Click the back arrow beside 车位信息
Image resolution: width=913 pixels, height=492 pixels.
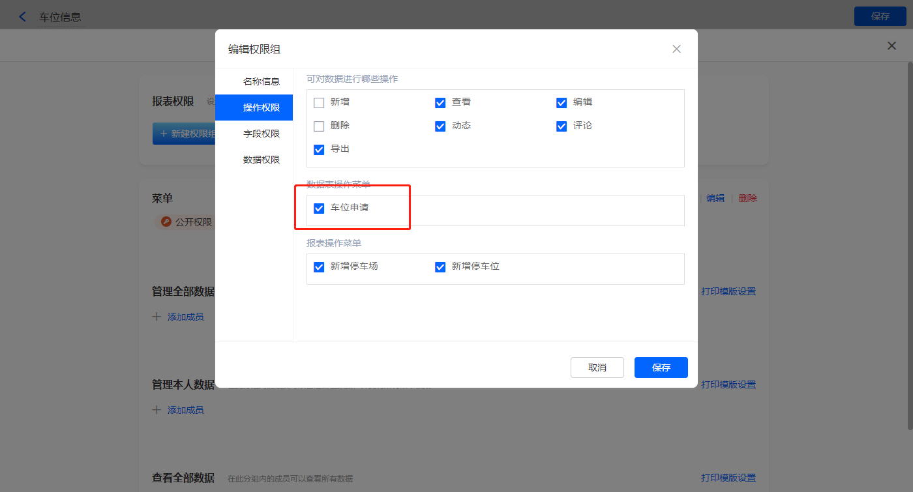point(23,17)
